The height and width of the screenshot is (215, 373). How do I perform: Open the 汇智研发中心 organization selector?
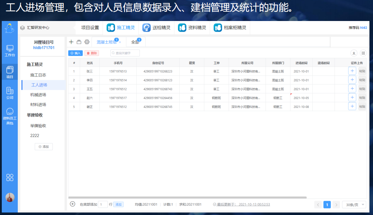(x=35, y=27)
